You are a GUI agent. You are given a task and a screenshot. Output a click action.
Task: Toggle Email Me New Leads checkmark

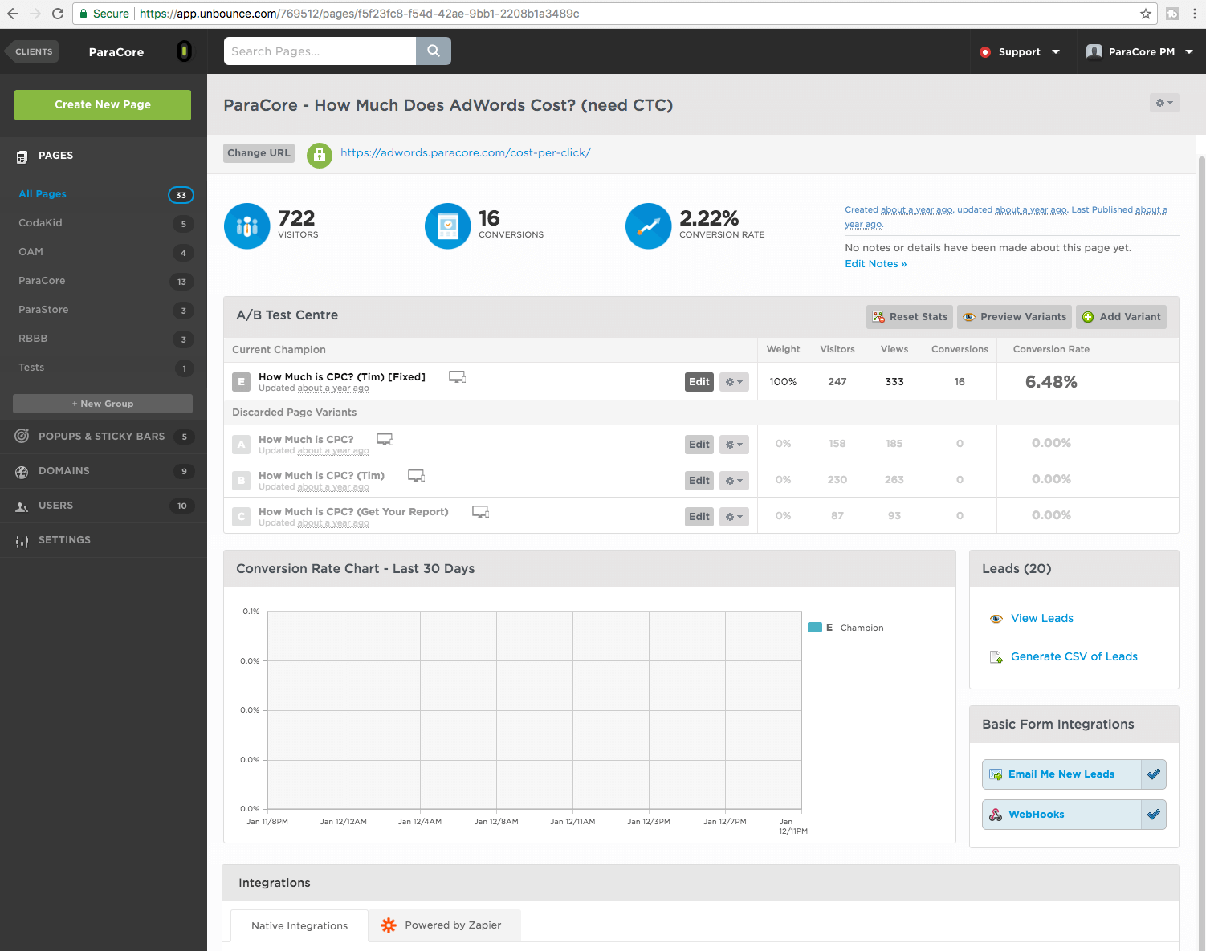tap(1154, 774)
